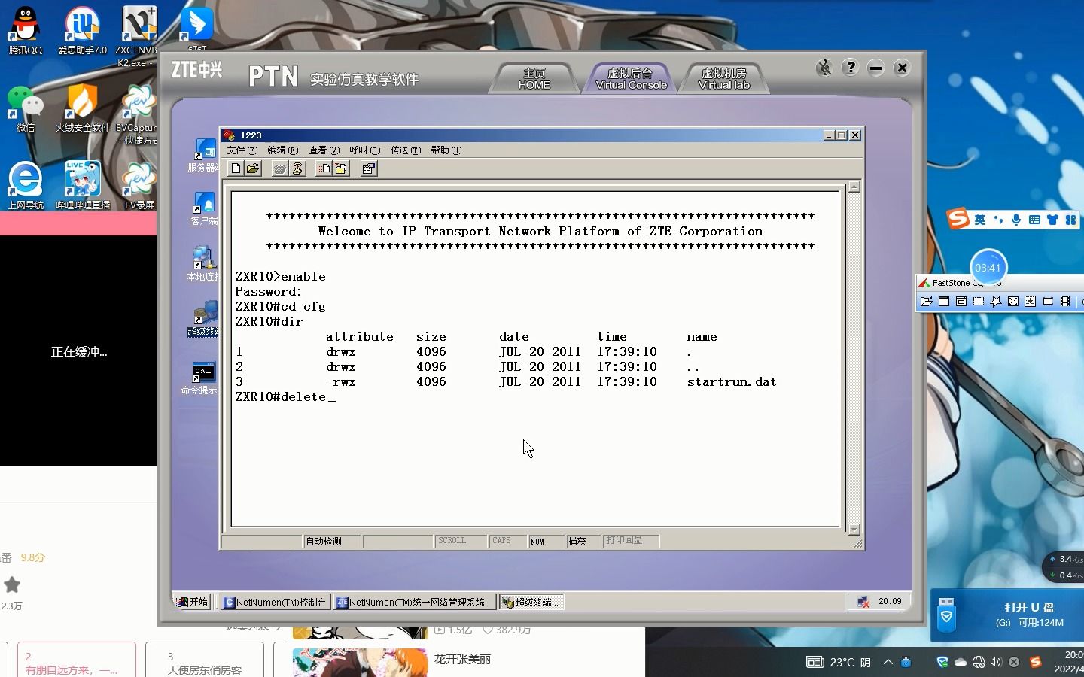Click the 打开 U 盘 popup
This screenshot has height=677, width=1084.
[x=1007, y=615]
